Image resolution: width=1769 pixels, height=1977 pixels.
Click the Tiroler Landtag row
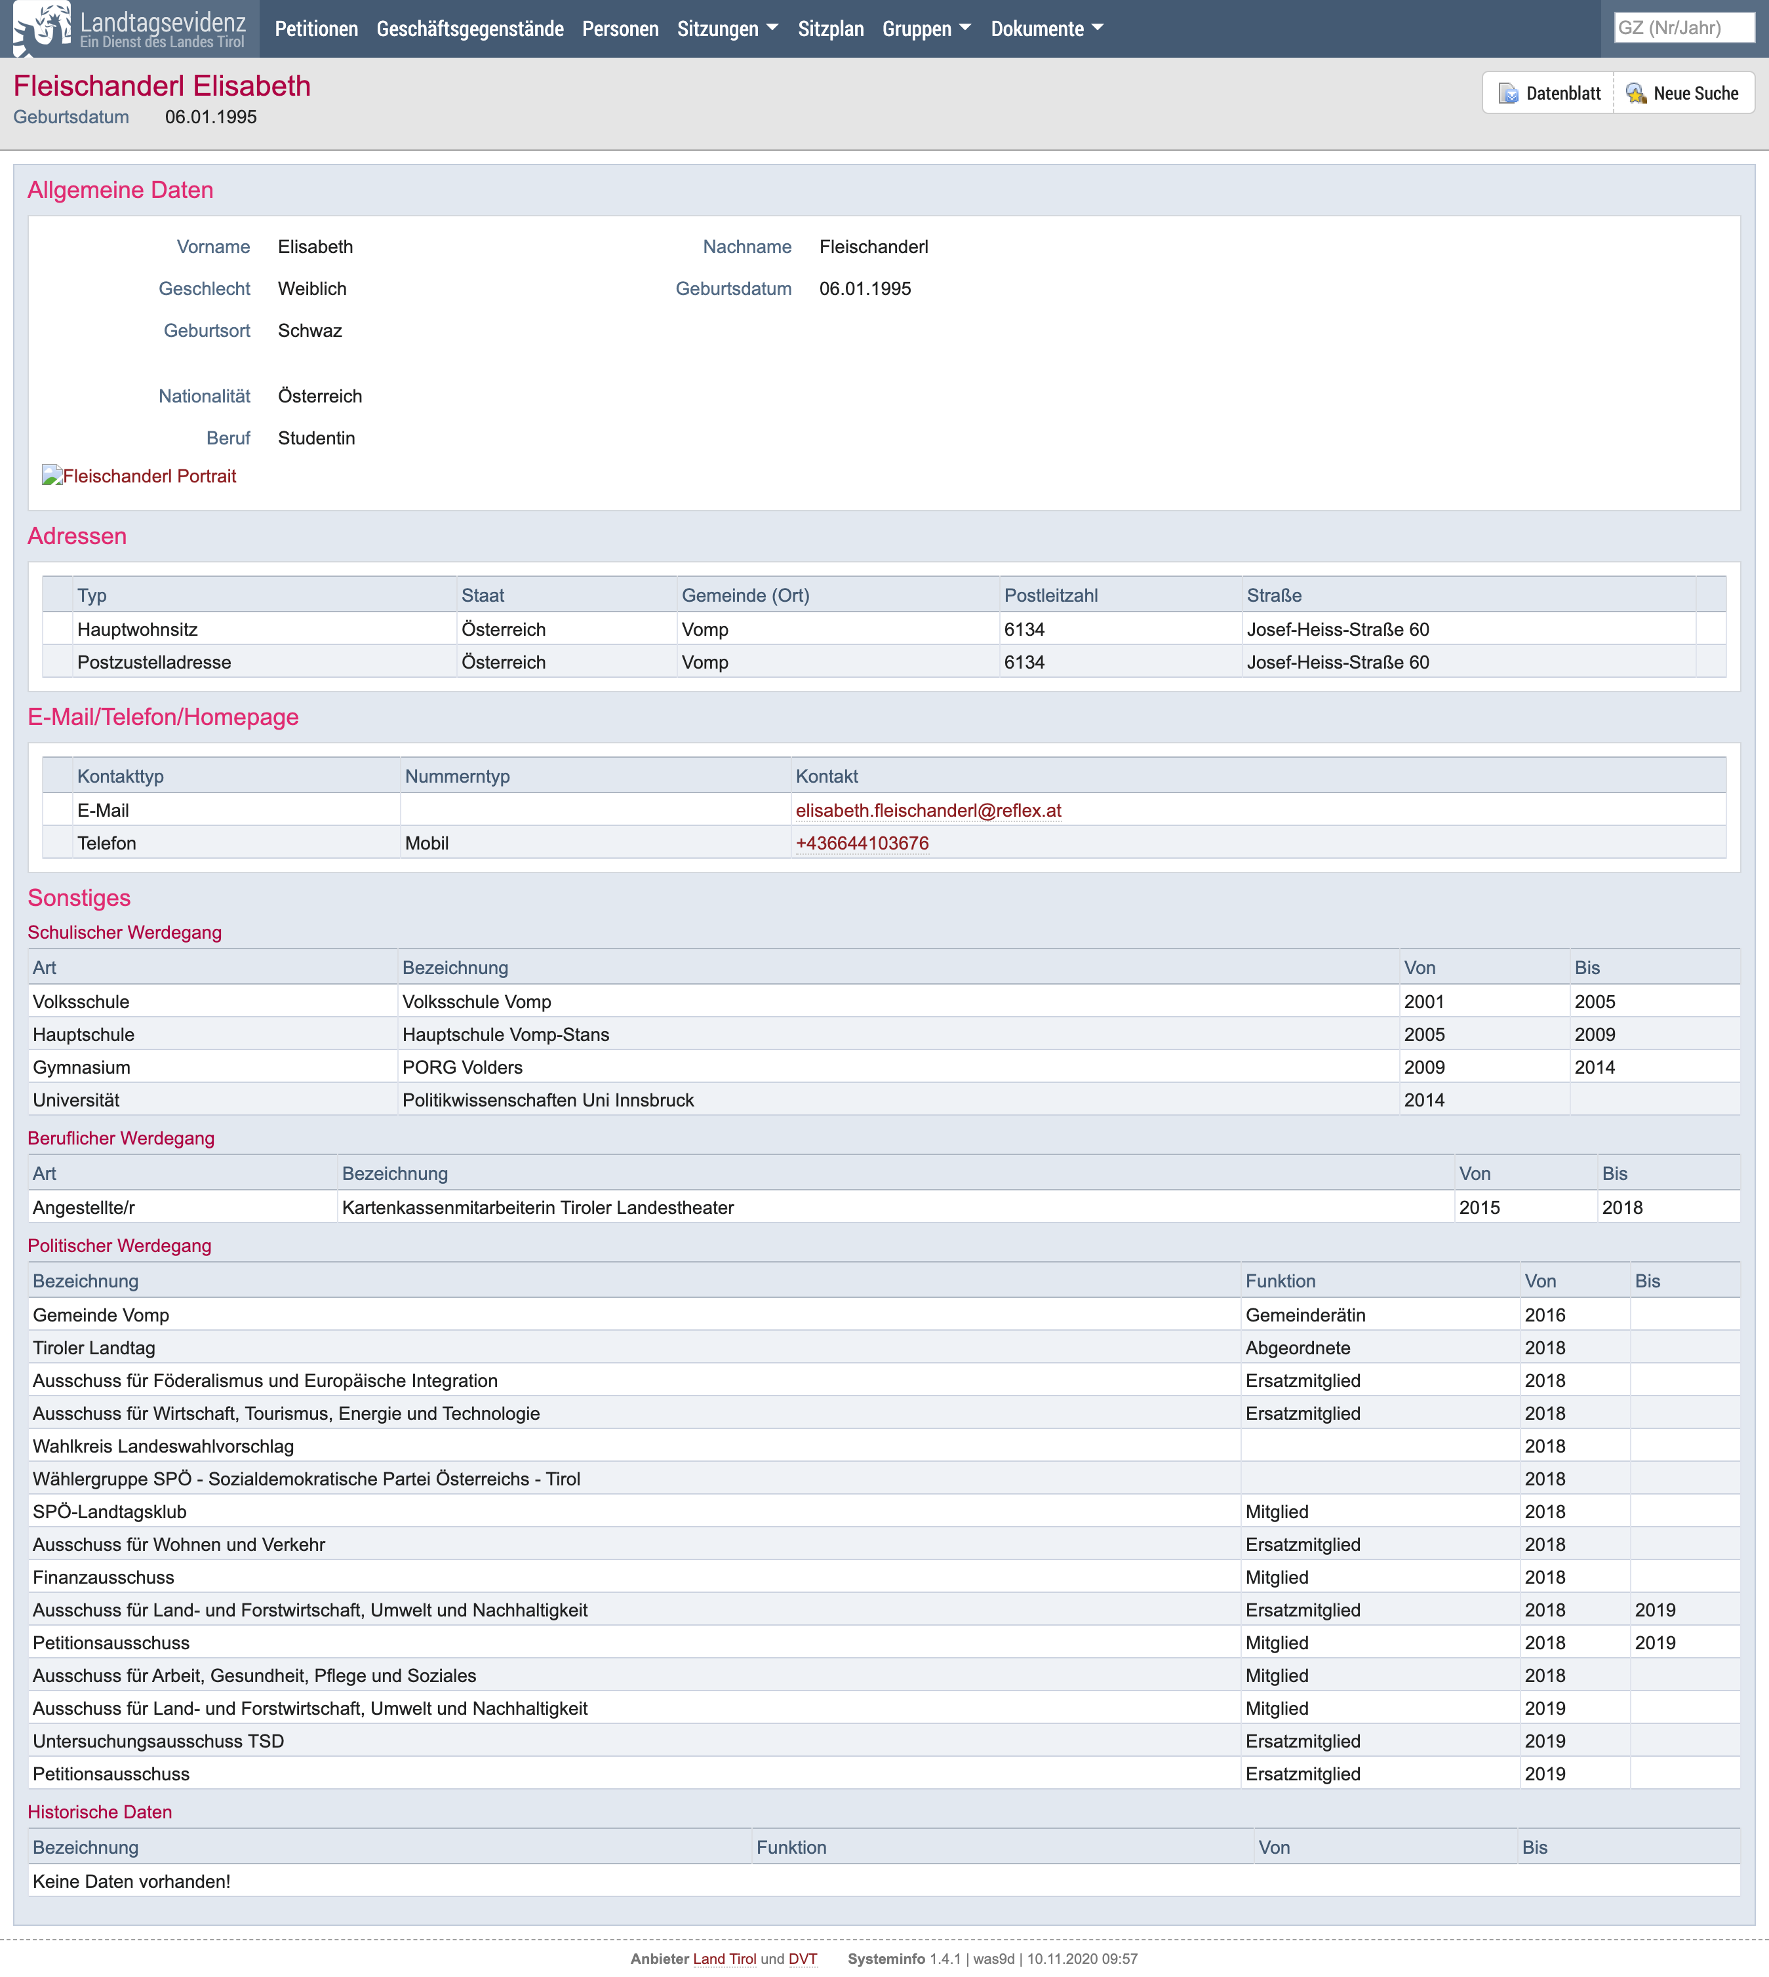884,1348
